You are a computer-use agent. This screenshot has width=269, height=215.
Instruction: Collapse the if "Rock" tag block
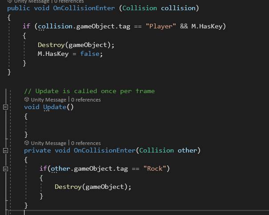pos(5,169)
